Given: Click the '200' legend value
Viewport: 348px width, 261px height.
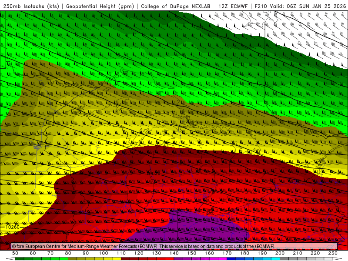Looking at the screenshot, I should (x=280, y=253).
